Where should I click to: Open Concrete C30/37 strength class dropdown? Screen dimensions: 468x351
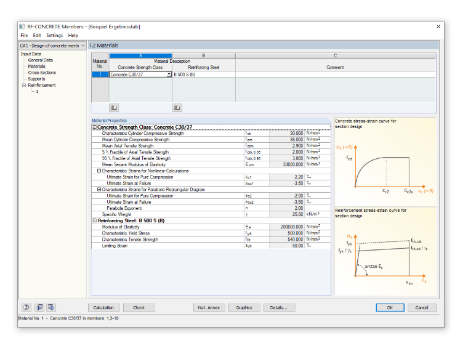(169, 75)
